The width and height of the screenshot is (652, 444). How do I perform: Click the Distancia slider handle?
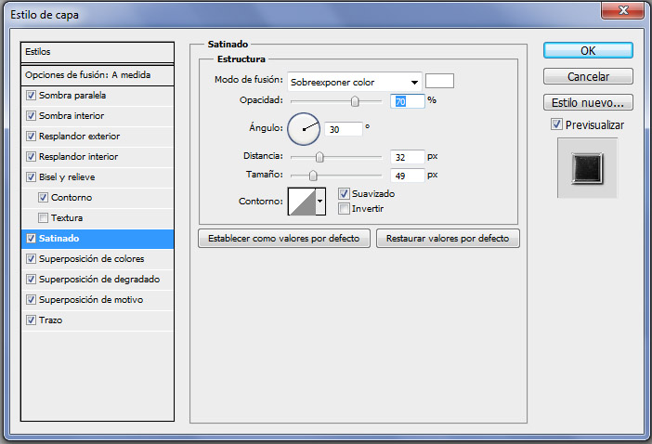[319, 157]
